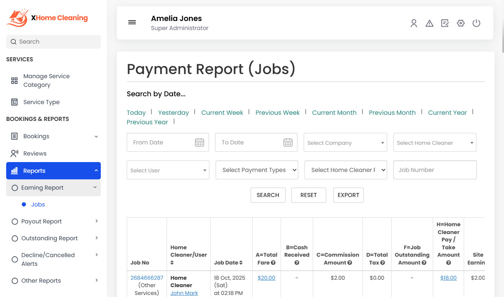Screen dimensions: 504x297
Task: Open the Select Company dropdown
Action: 345,142
